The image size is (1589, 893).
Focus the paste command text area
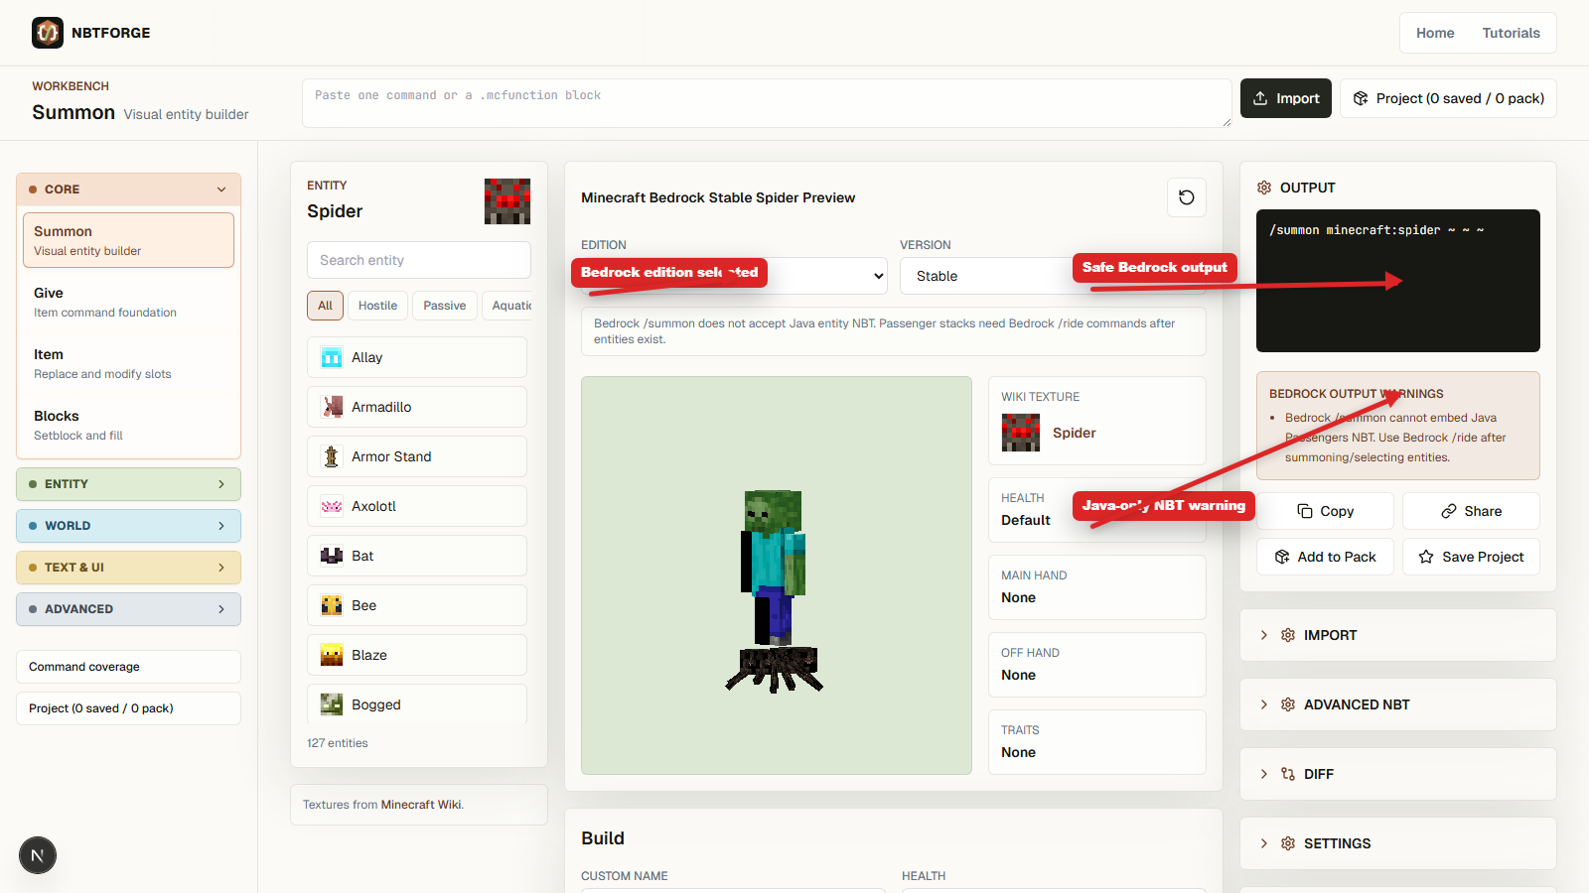[767, 103]
